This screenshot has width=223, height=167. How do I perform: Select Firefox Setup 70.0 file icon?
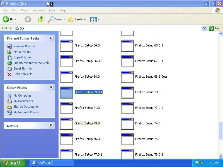127,92
